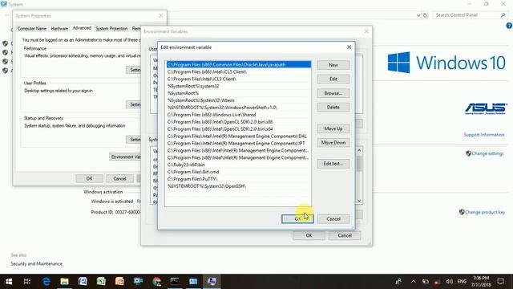The height and width of the screenshot is (289, 513).
Task: Click the Move Up button
Action: [x=333, y=128]
